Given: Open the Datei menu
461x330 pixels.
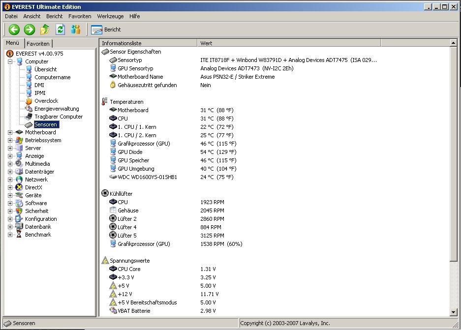Looking at the screenshot, I should point(11,16).
